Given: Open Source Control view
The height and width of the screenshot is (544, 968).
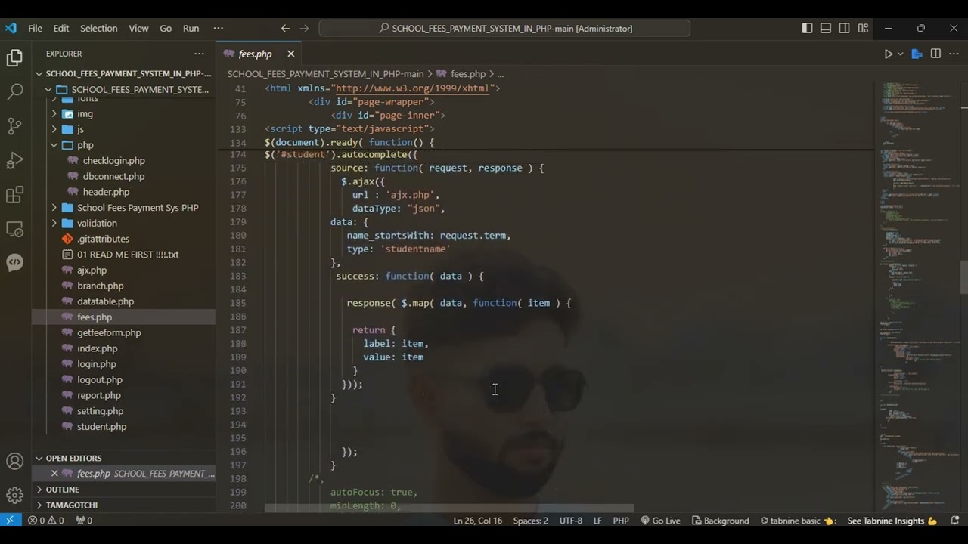Looking at the screenshot, I should [14, 126].
